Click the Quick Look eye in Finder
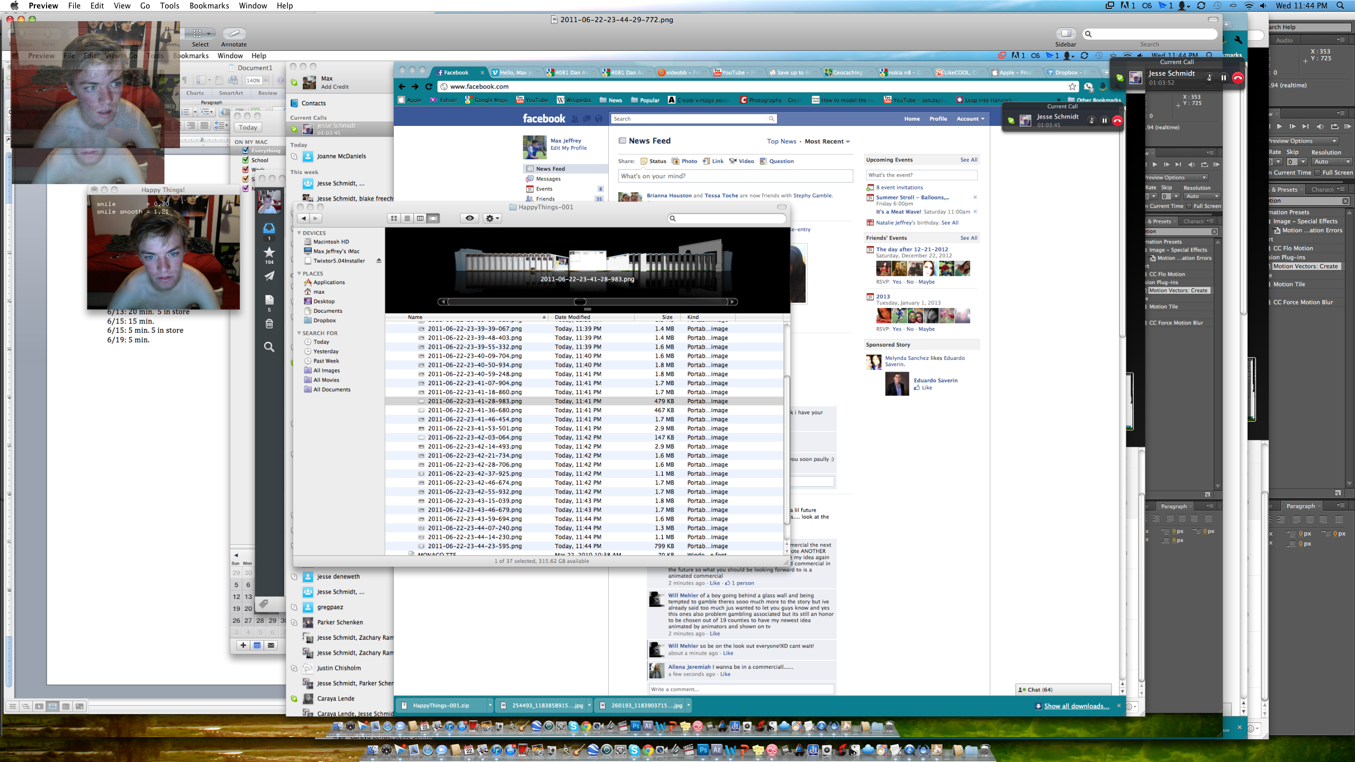Image resolution: width=1355 pixels, height=762 pixels. pos(469,218)
